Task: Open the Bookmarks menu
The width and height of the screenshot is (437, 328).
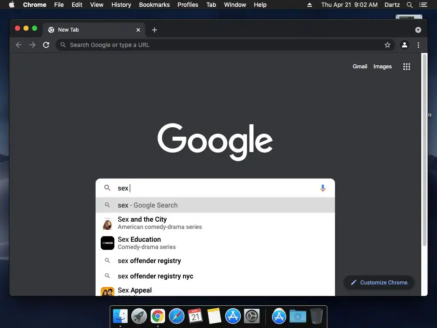Action: point(154,5)
